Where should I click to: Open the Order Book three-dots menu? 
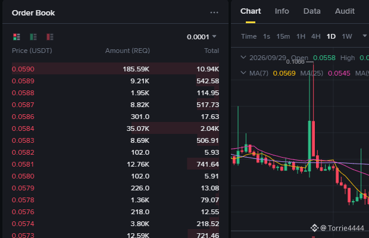click(214, 12)
